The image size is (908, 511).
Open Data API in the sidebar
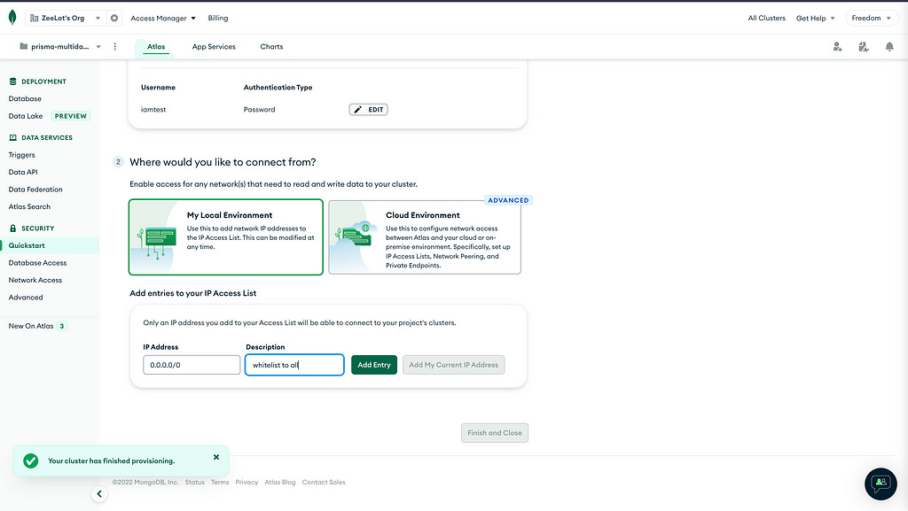pos(23,173)
